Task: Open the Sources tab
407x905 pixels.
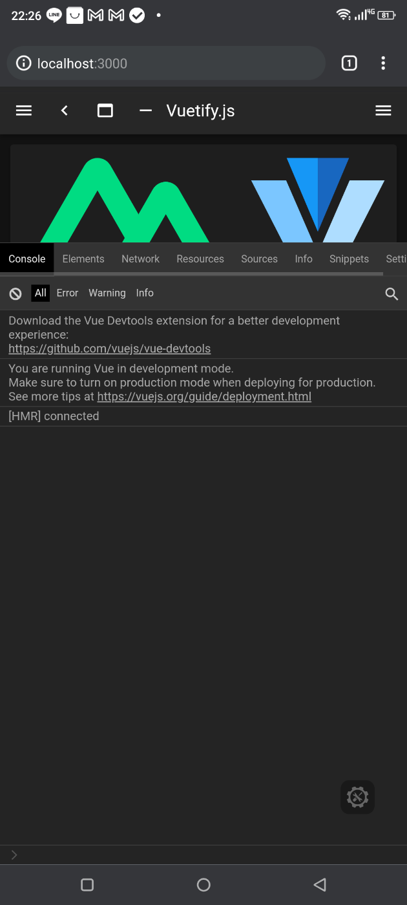Action: click(259, 259)
